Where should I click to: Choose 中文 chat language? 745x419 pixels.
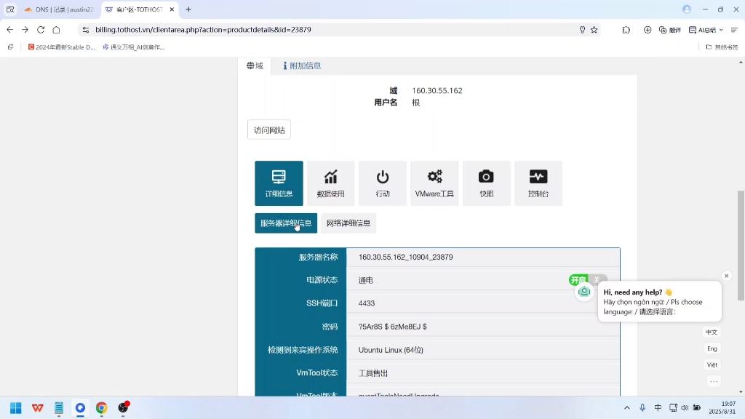pos(712,332)
